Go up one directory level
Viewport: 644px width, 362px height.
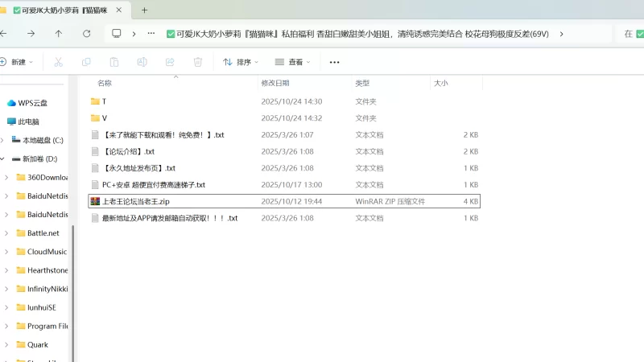pyautogui.click(x=58, y=34)
